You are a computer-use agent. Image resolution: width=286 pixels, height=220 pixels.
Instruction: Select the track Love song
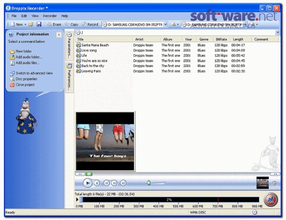click(x=89, y=50)
